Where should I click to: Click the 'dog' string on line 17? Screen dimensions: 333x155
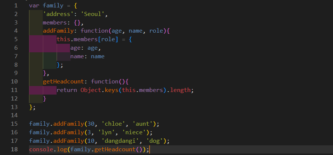pos(154,141)
